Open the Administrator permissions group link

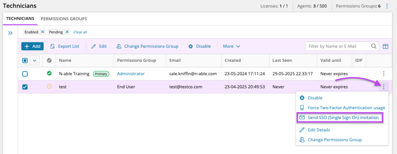point(131,74)
